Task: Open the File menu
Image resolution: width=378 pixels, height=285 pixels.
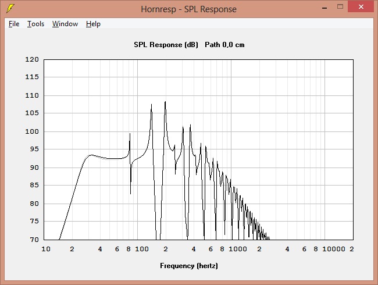Action: point(14,24)
